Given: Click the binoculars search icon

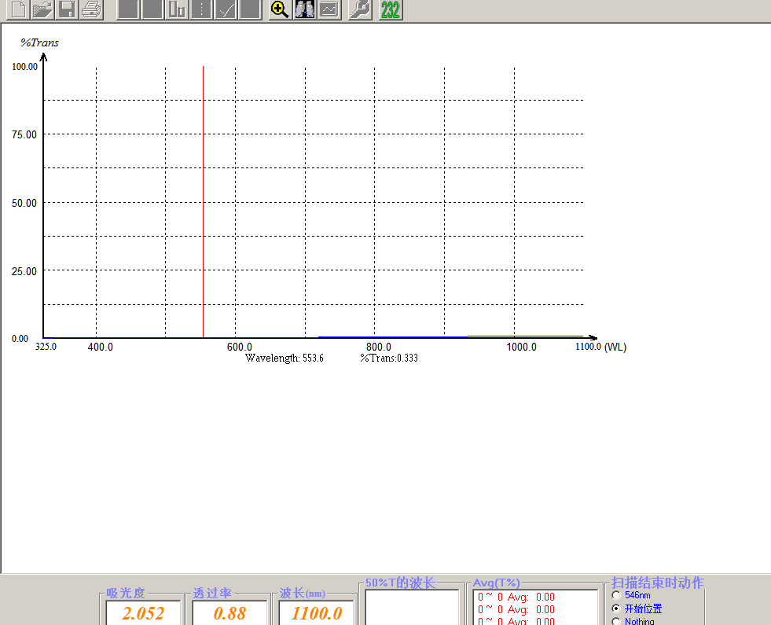Looking at the screenshot, I should click(305, 9).
